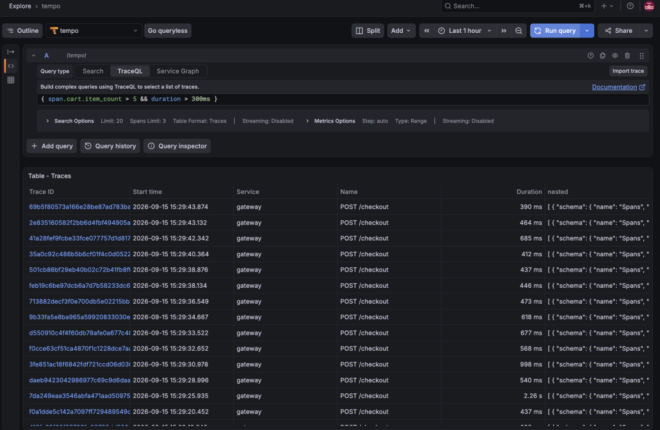Open Query inspector

click(x=177, y=146)
